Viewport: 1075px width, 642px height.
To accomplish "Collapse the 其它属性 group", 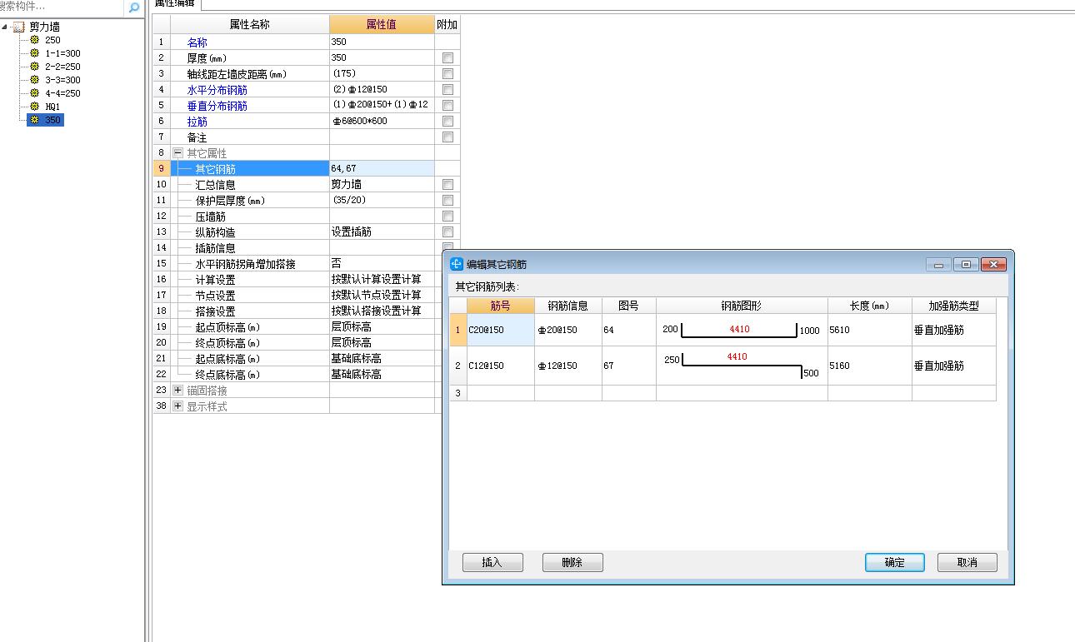I will (x=177, y=153).
